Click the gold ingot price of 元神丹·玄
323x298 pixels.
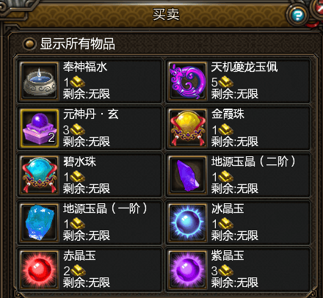click(x=74, y=130)
